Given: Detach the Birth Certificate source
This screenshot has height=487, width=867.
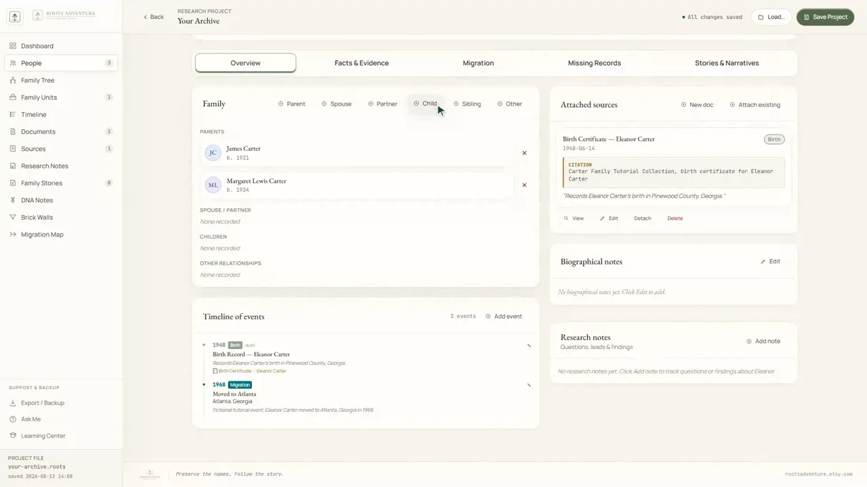Looking at the screenshot, I should (x=642, y=218).
